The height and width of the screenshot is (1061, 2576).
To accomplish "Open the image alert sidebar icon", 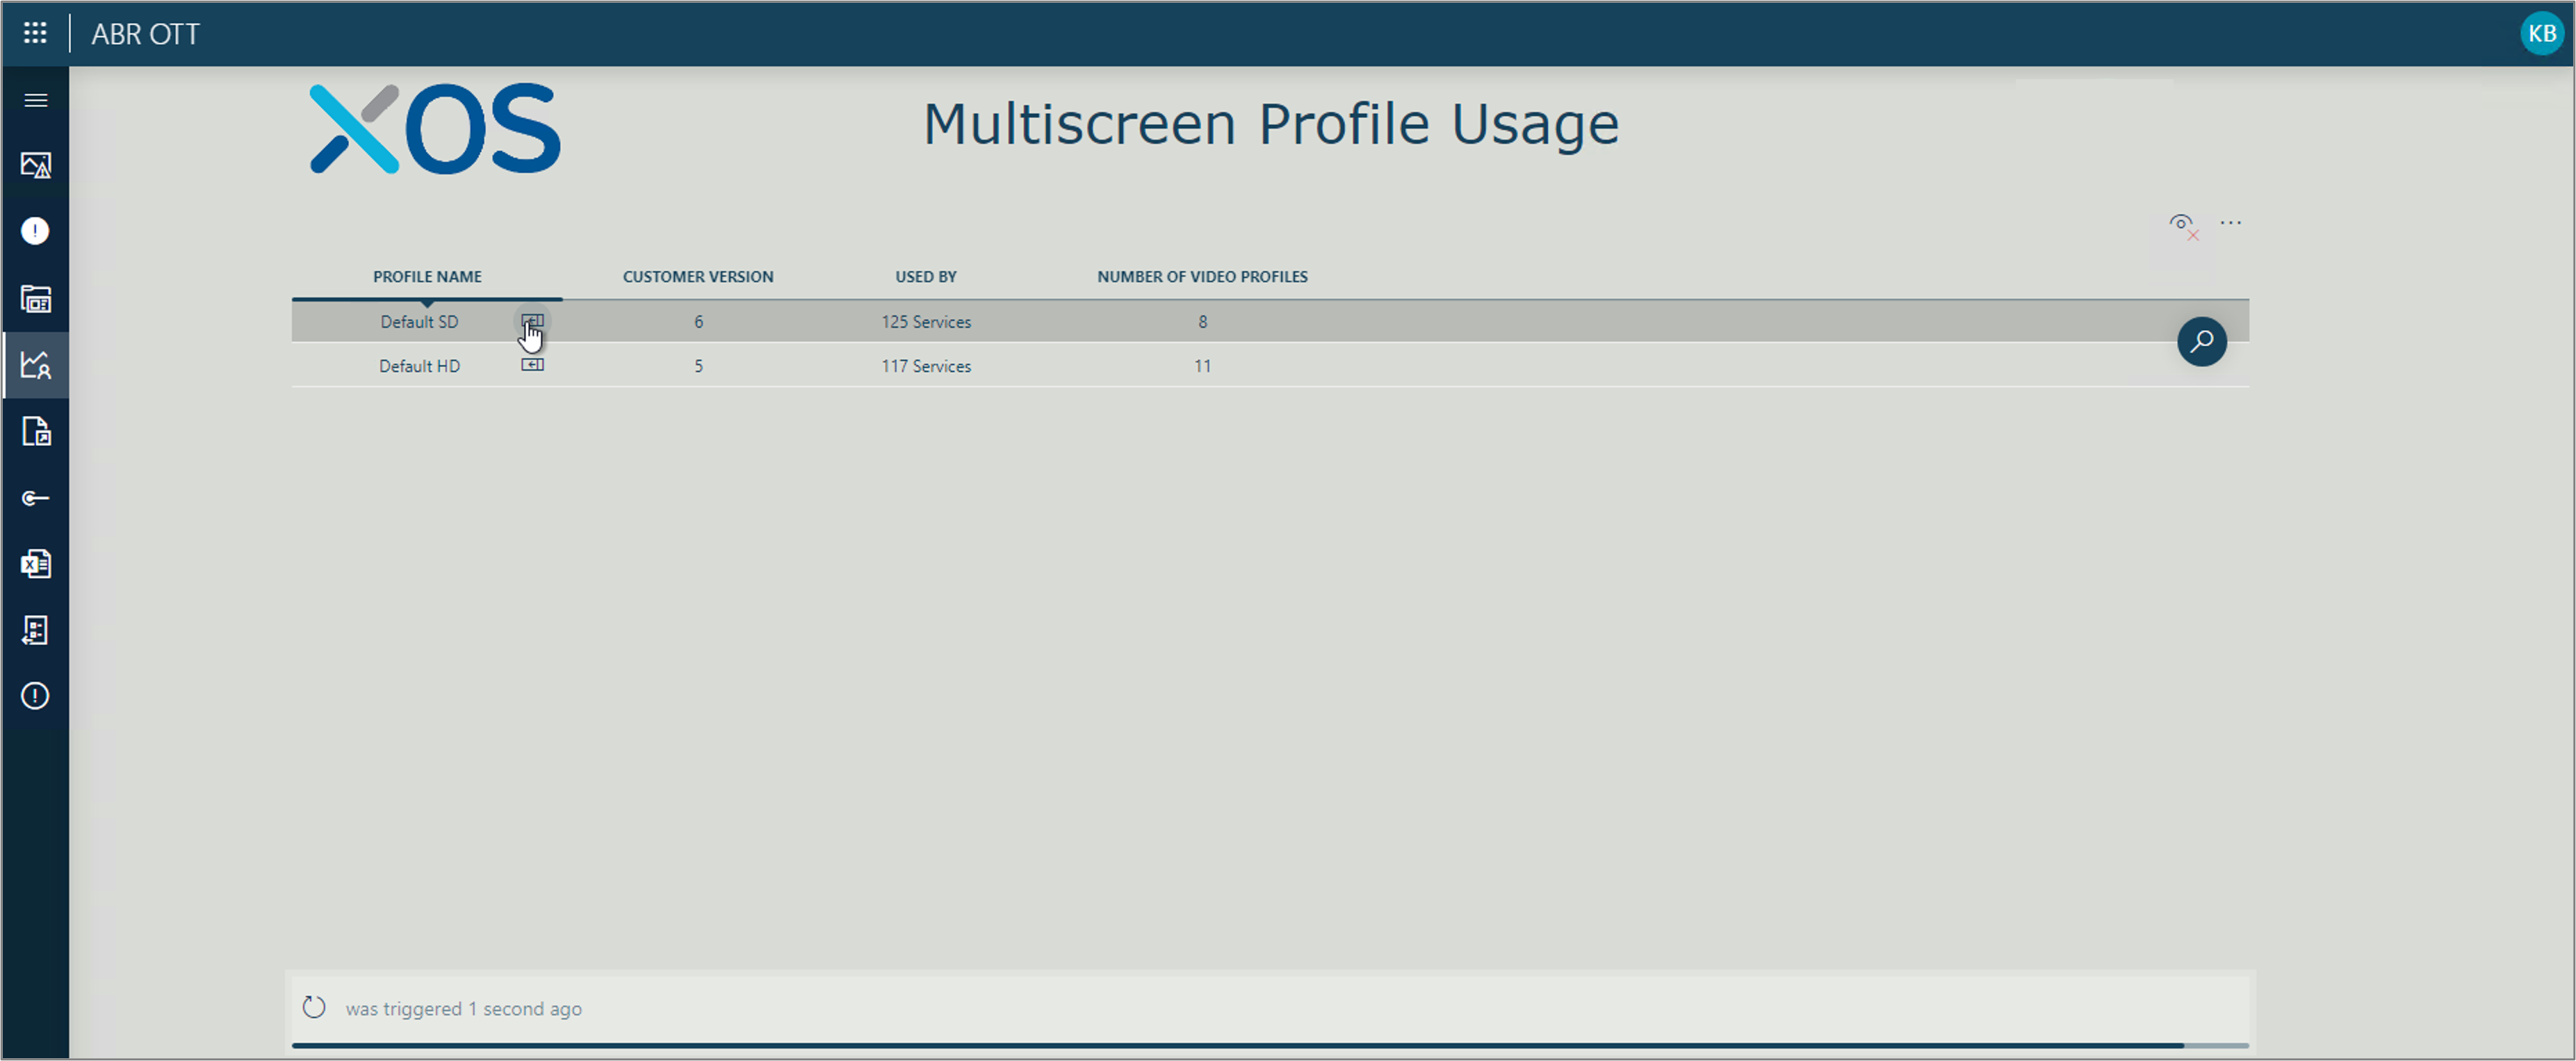I will (x=36, y=165).
